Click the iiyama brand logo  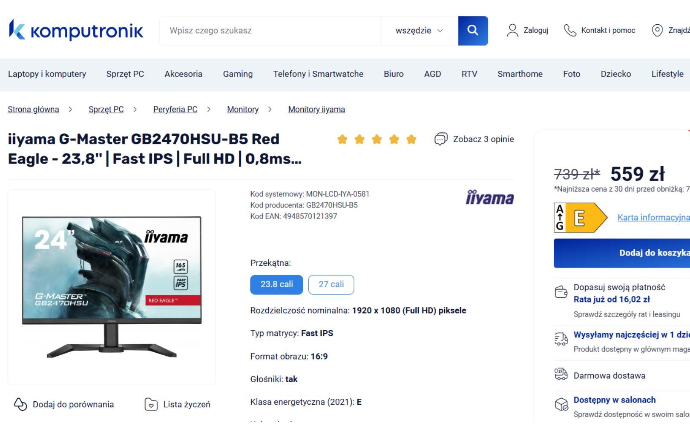(490, 197)
